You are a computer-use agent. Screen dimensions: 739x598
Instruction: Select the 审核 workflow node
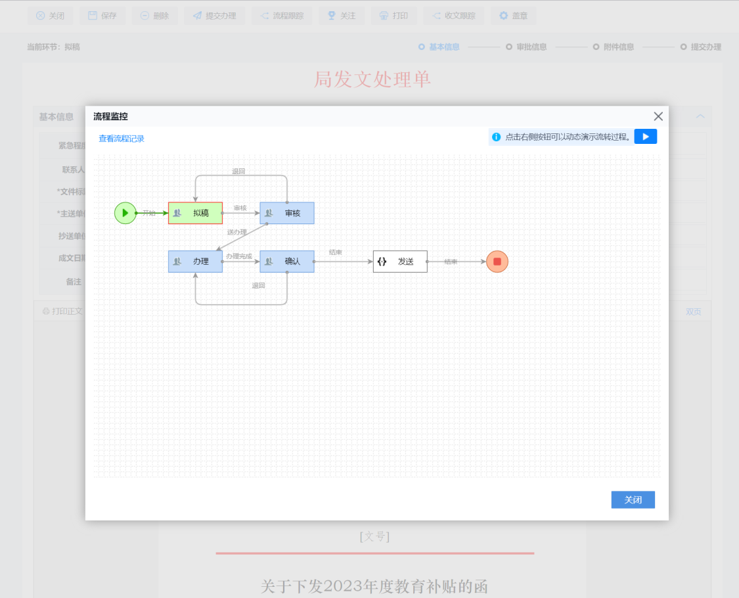pyautogui.click(x=287, y=213)
